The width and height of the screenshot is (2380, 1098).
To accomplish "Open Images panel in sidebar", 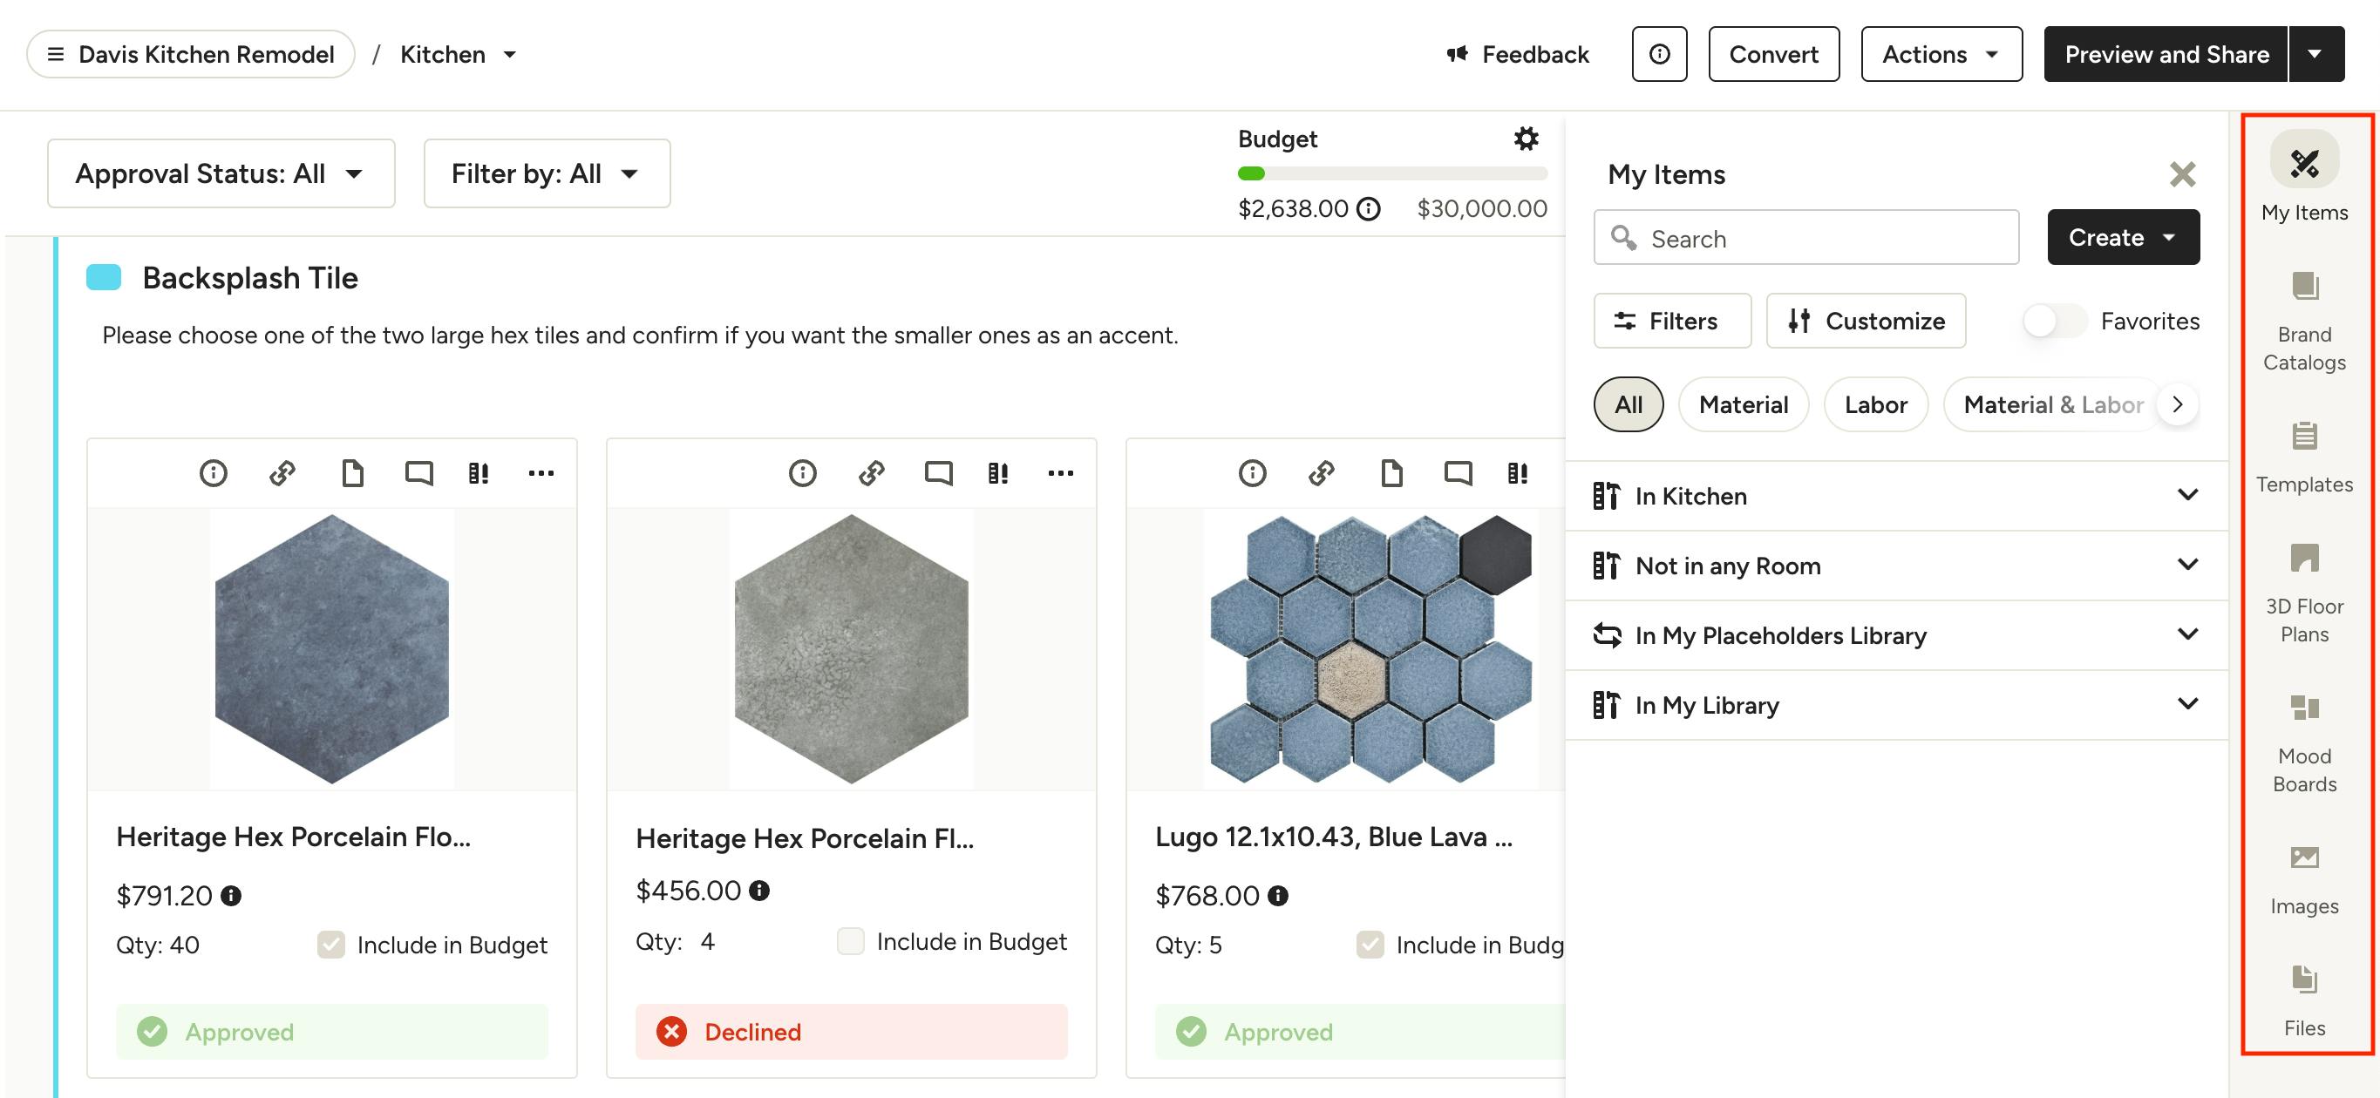I will click(x=2303, y=878).
